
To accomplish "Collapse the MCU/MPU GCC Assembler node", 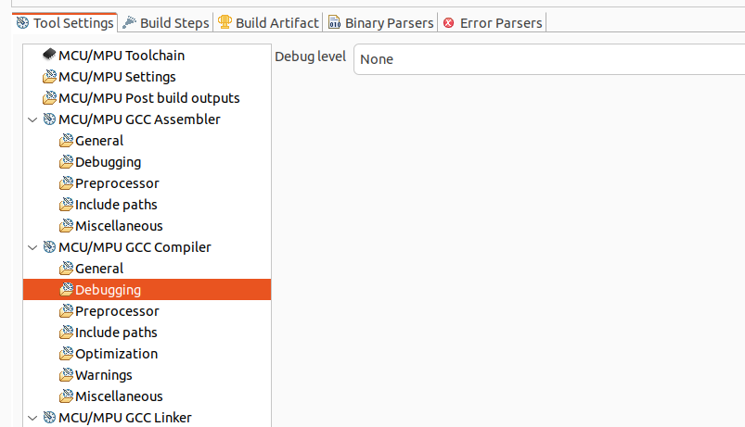I will tap(33, 119).
